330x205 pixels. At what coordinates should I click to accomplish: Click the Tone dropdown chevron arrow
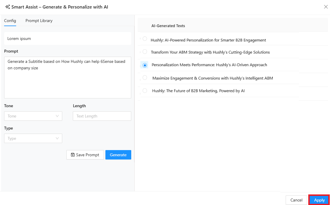[57, 116]
